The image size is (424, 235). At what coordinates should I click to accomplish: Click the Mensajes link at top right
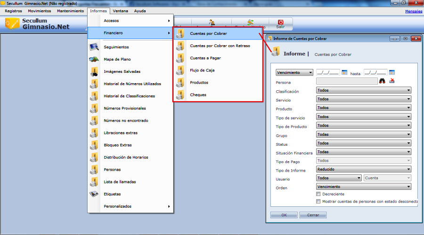pos(414,11)
